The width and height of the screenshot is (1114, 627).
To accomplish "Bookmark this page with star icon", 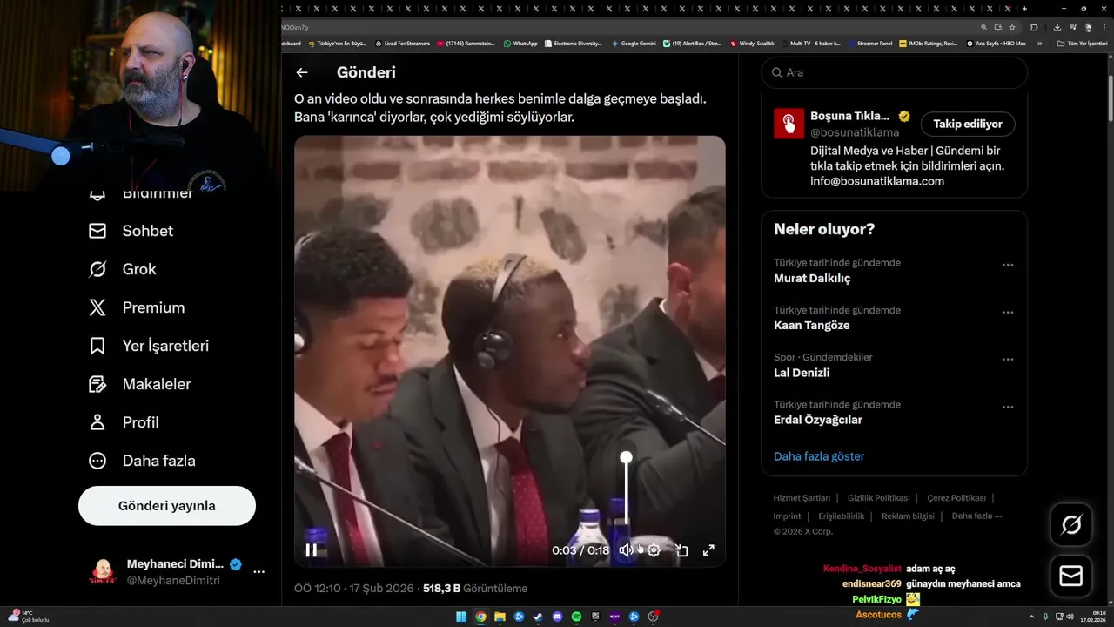I will click(x=1012, y=27).
